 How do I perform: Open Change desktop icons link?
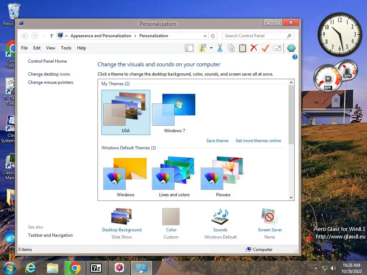[49, 74]
